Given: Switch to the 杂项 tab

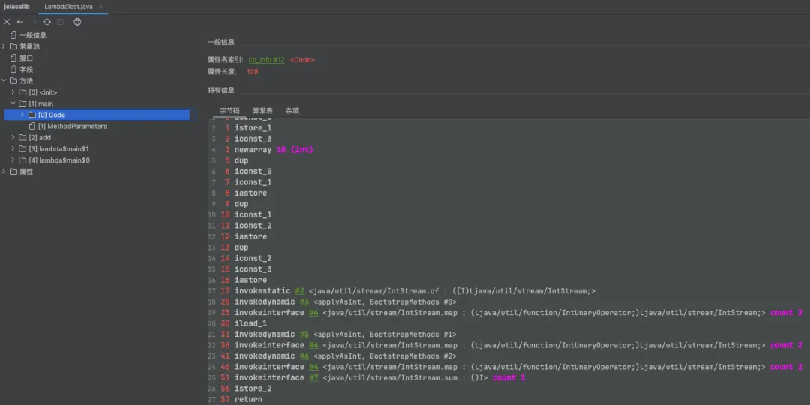Looking at the screenshot, I should (x=292, y=110).
